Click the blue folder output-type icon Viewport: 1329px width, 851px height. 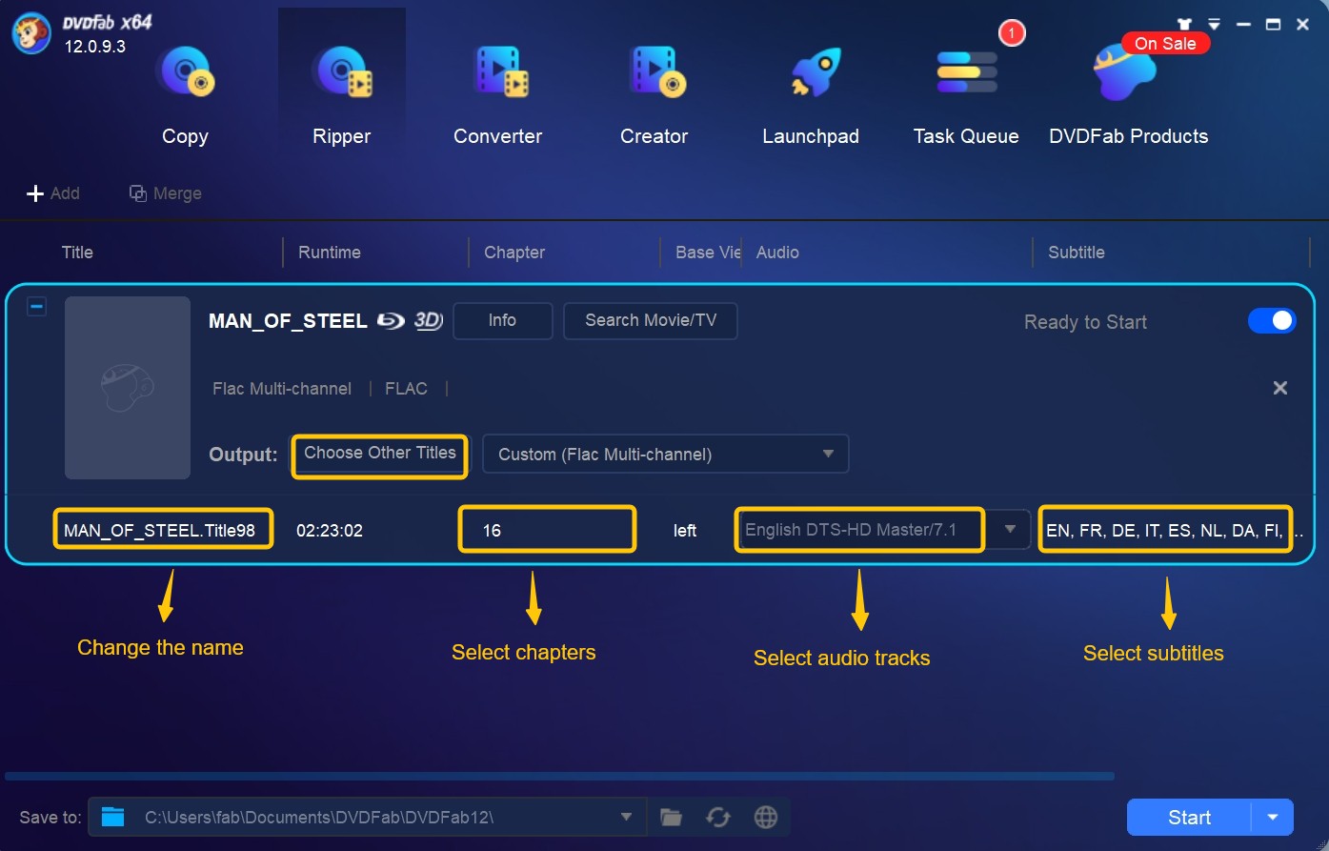113,817
